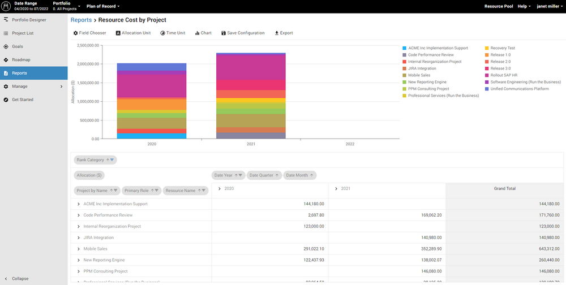This screenshot has height=285, width=566.
Task: Click the Resource Pool link
Action: [498, 6]
